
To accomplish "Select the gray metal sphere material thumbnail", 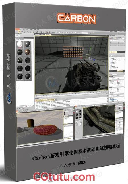I will 28,45.
